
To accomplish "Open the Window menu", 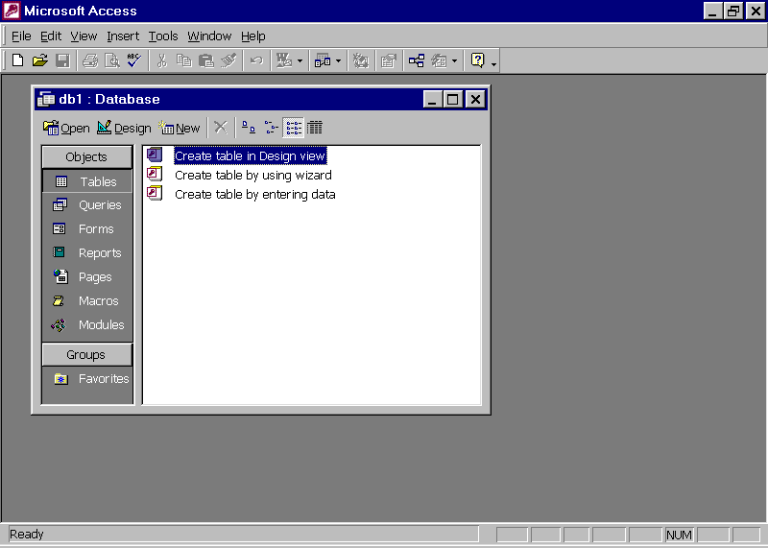I will 209,36.
